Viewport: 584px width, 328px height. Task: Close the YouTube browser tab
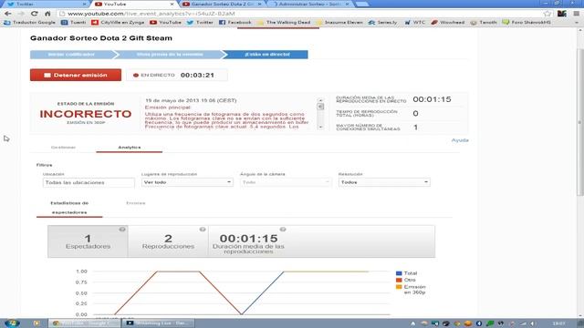(x=172, y=4)
